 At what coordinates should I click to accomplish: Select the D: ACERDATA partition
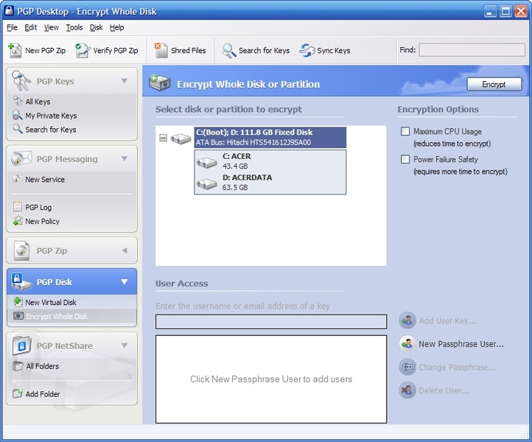[247, 183]
